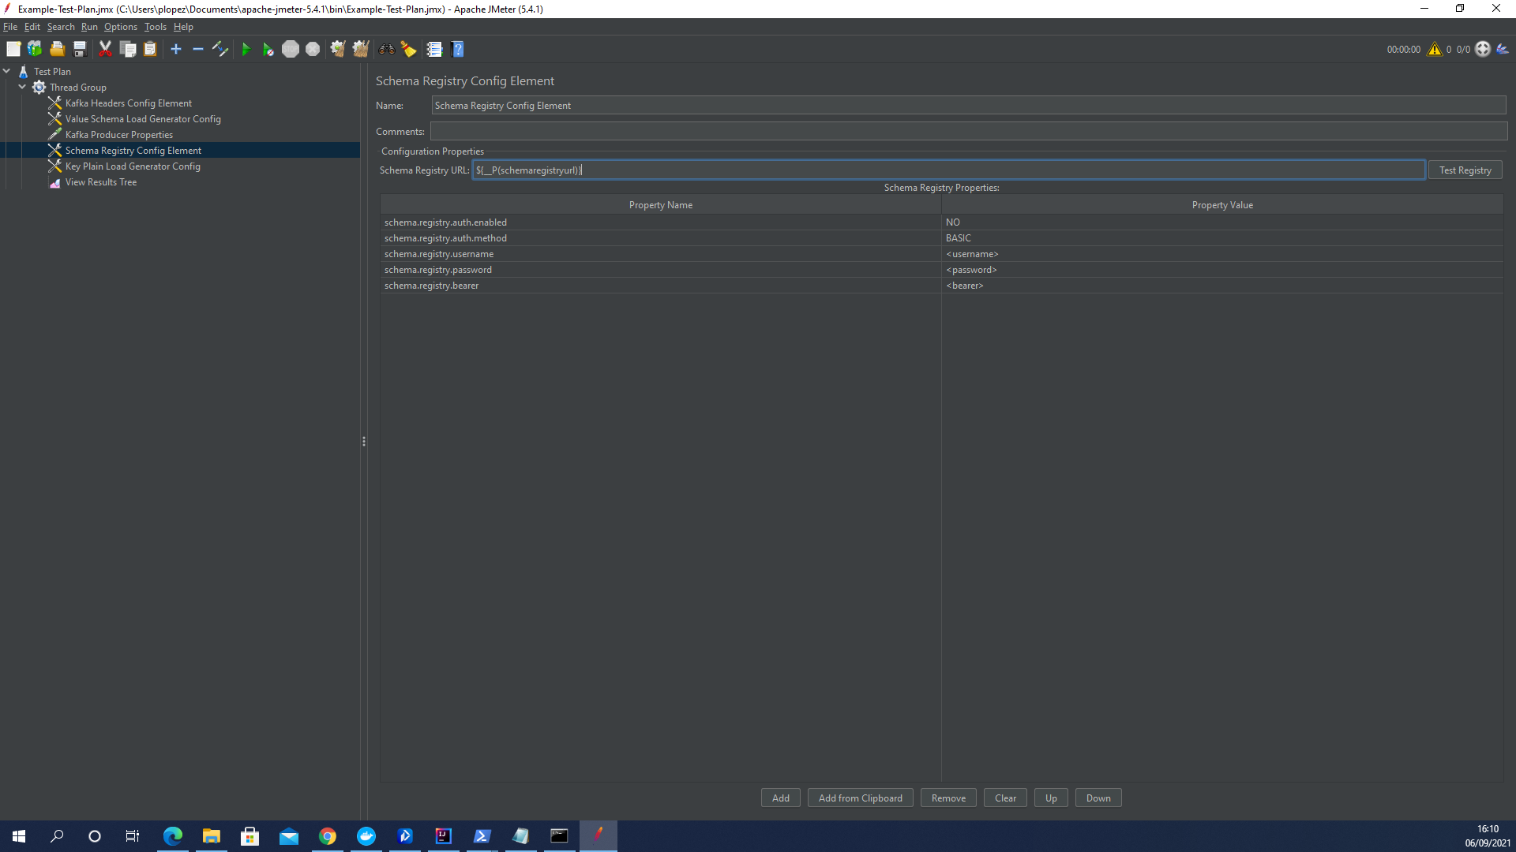Screen dimensions: 1516x852
Task: Click the blue question mark Help icon
Action: click(457, 49)
